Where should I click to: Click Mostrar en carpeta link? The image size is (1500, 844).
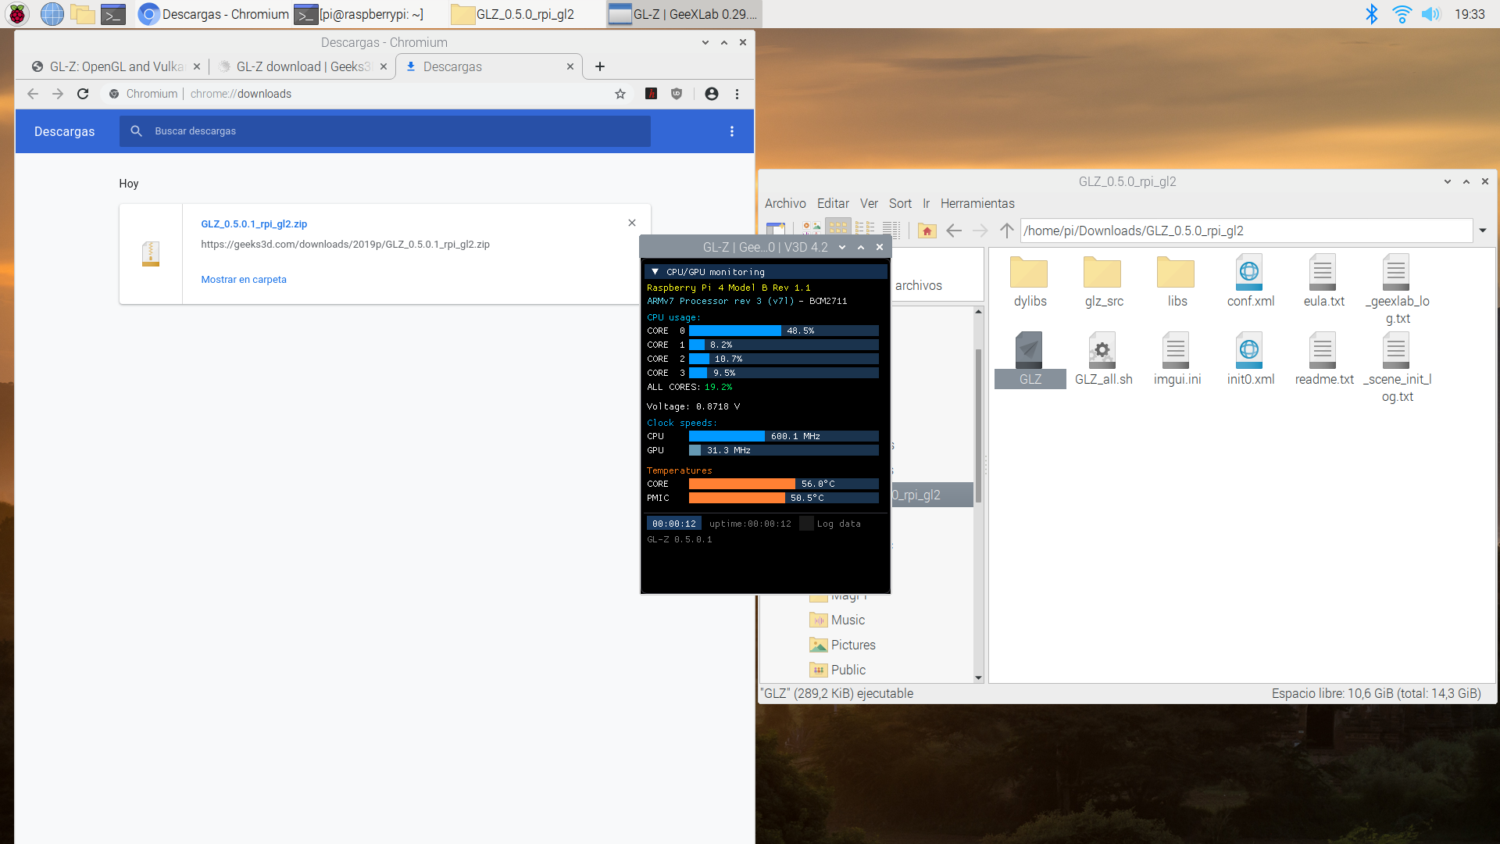[x=244, y=280]
